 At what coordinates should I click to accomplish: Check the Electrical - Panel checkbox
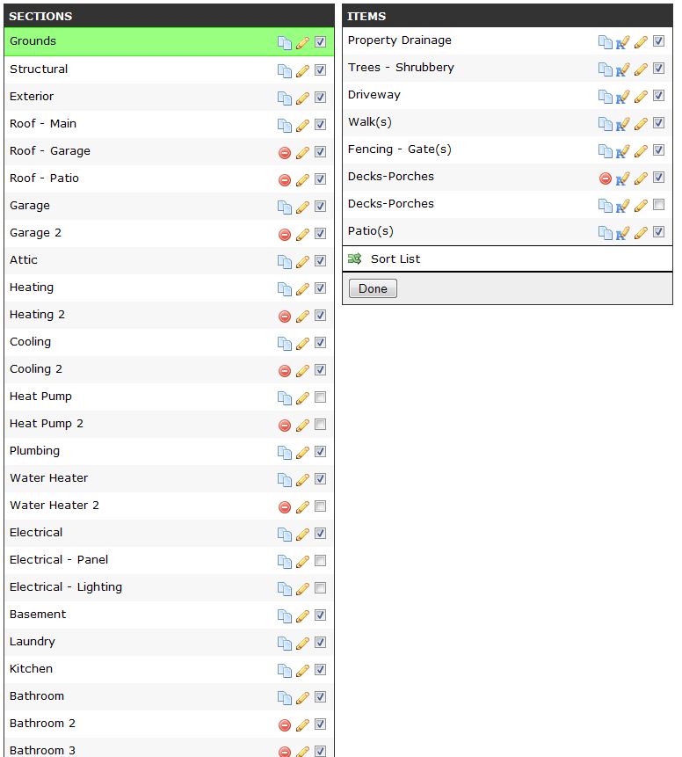tap(320, 561)
